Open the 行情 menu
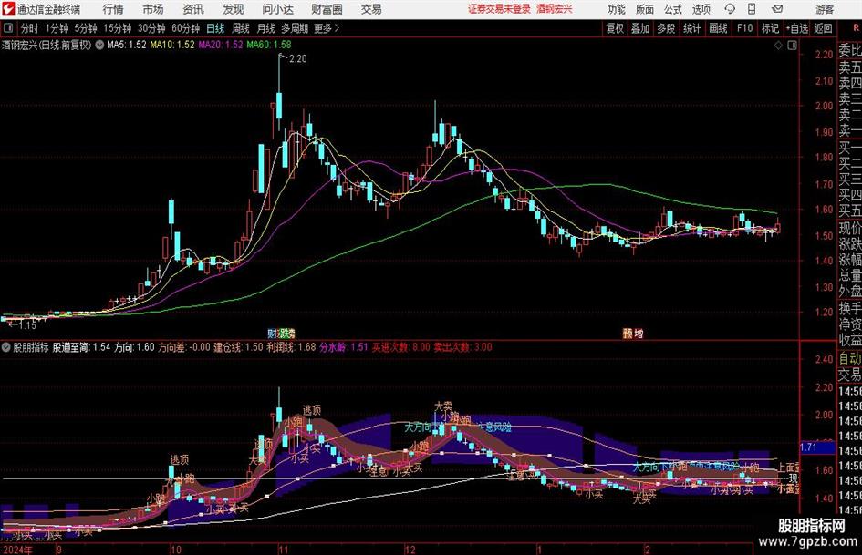This screenshot has width=862, height=555. click(x=113, y=9)
